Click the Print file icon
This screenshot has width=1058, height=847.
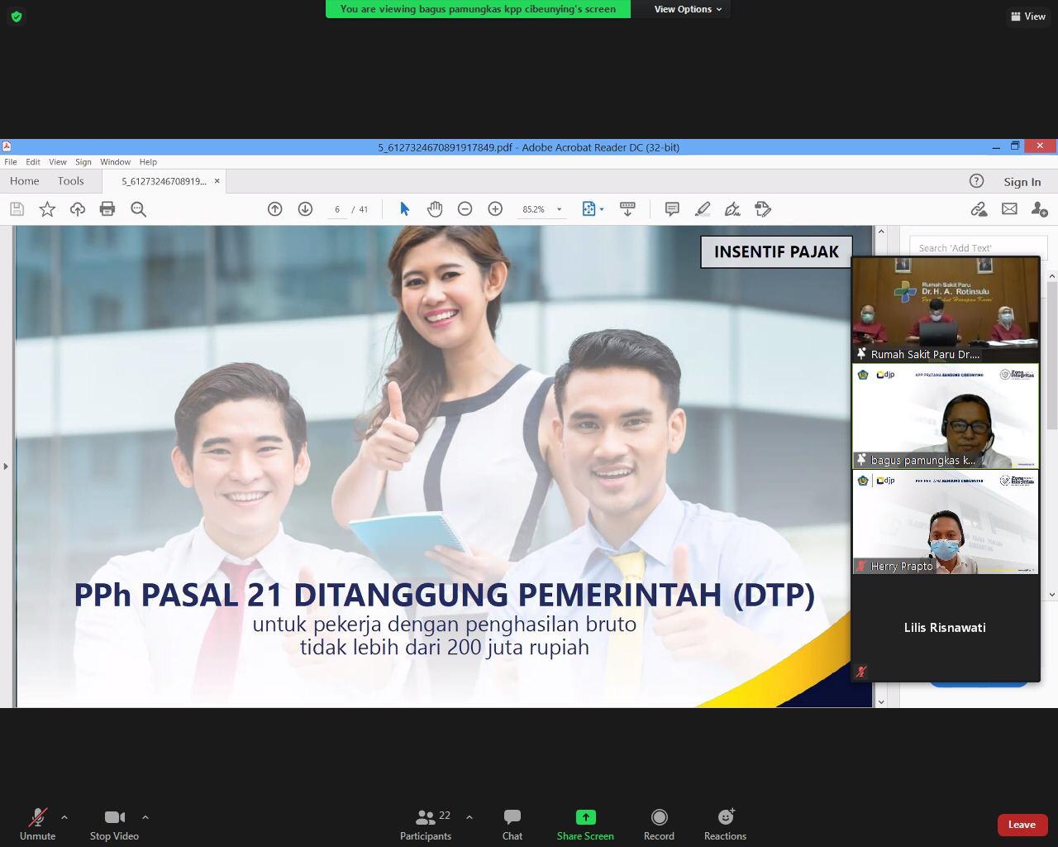tap(107, 209)
